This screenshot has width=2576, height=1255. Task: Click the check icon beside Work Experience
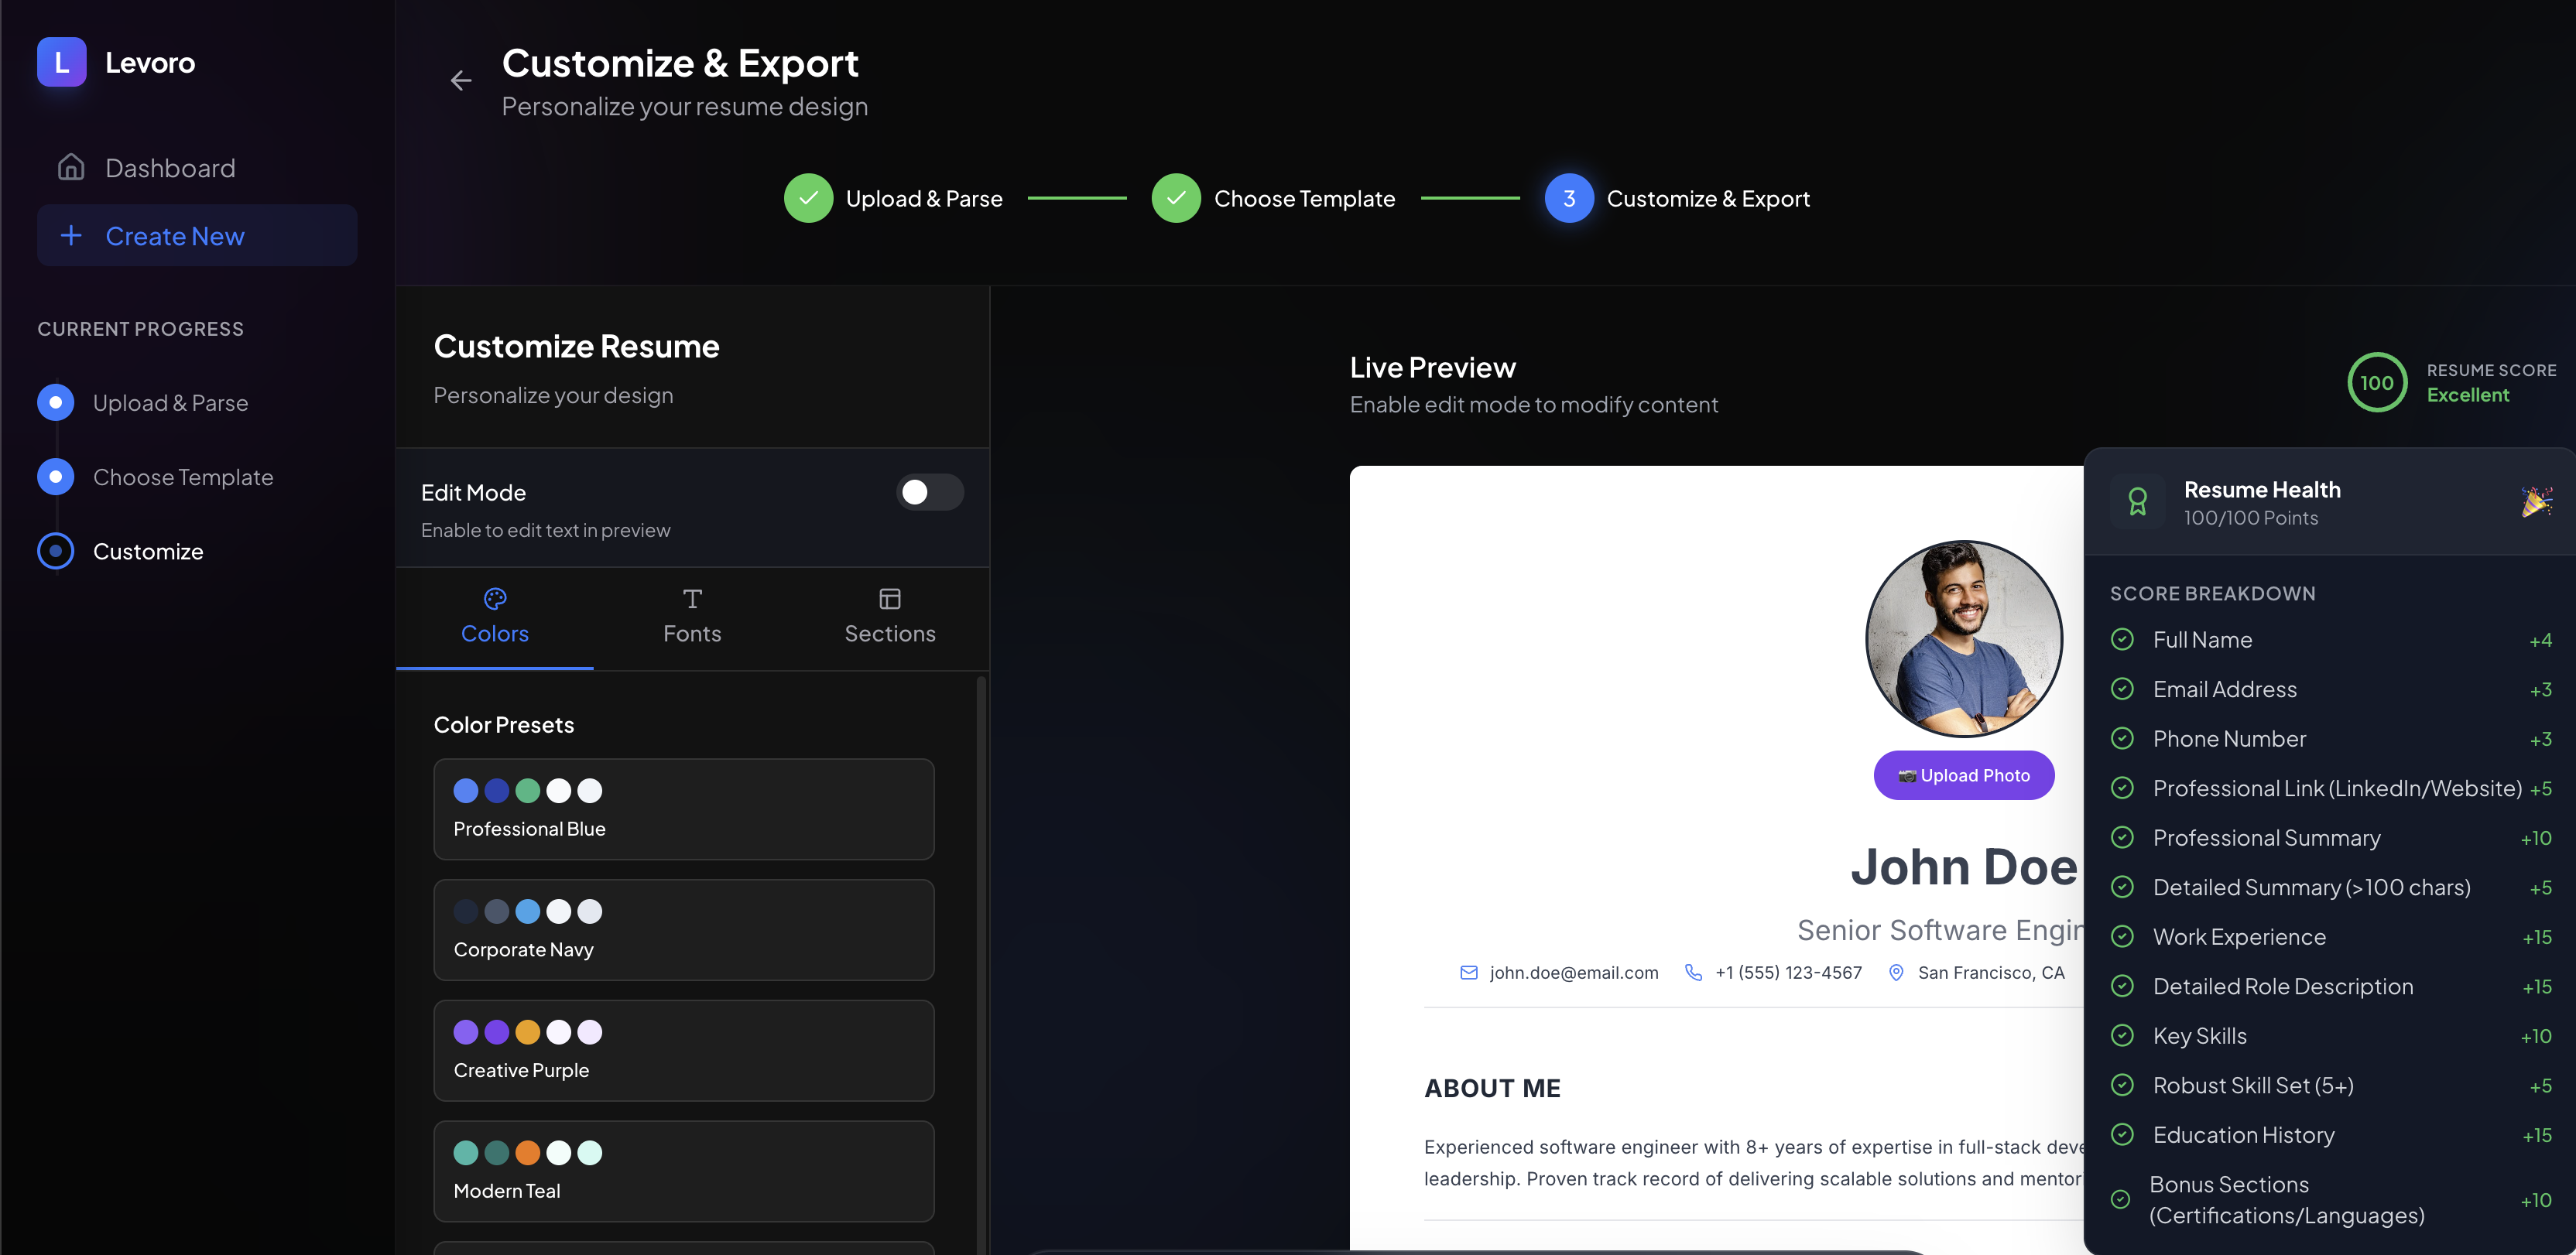click(x=2122, y=936)
